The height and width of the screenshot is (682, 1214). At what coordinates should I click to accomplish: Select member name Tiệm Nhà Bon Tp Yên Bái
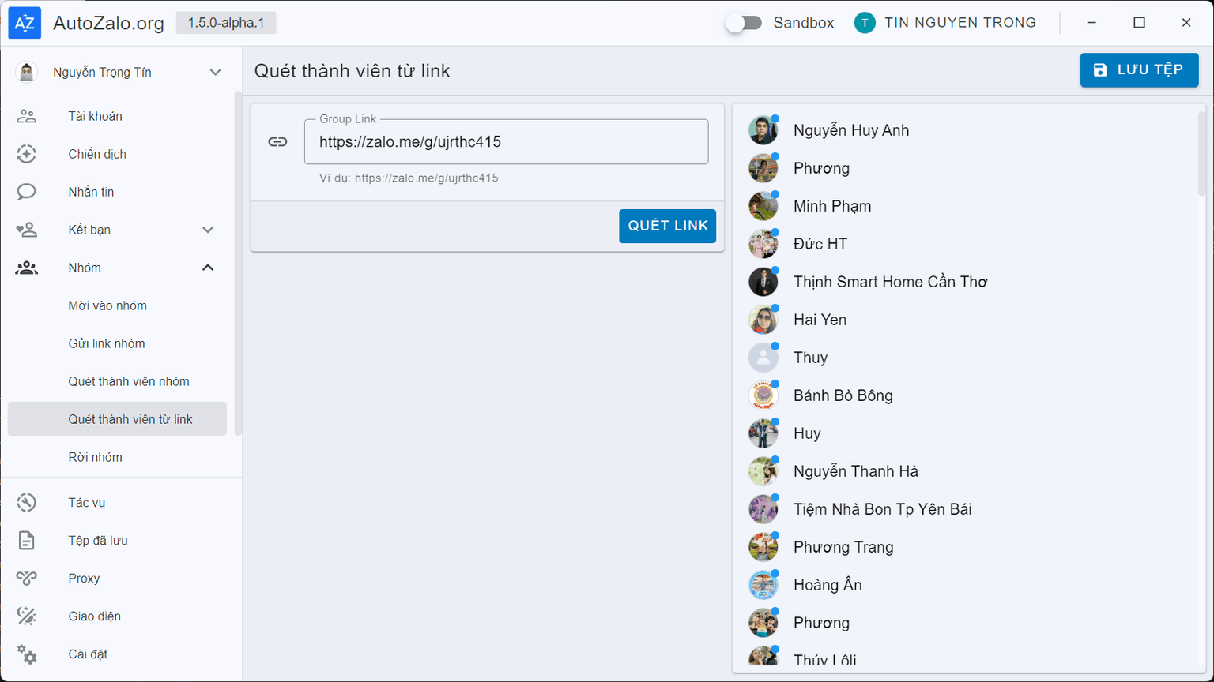click(883, 509)
